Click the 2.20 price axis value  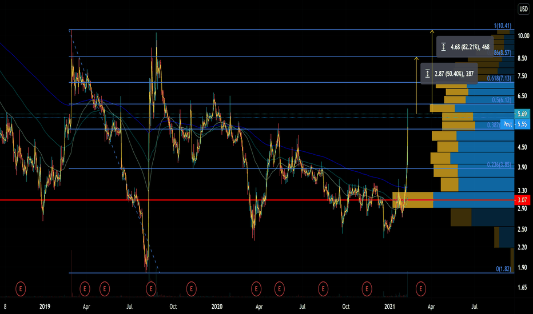point(523,247)
